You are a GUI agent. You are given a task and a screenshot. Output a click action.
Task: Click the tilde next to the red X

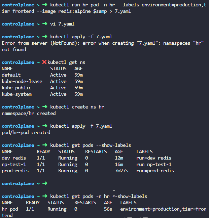[x=38, y=62]
